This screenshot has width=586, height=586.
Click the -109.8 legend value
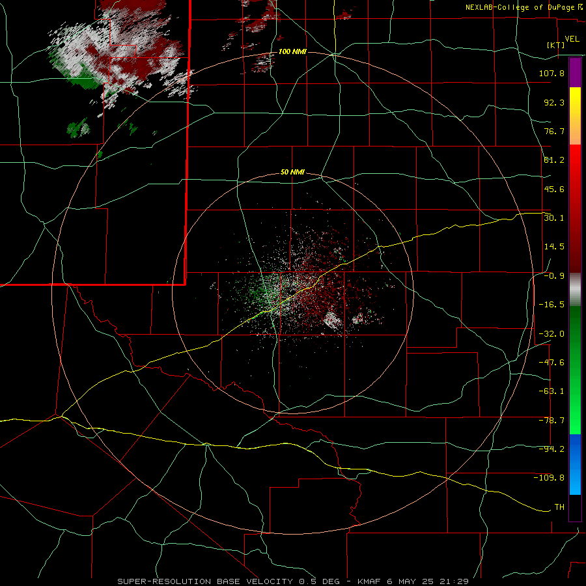549,478
